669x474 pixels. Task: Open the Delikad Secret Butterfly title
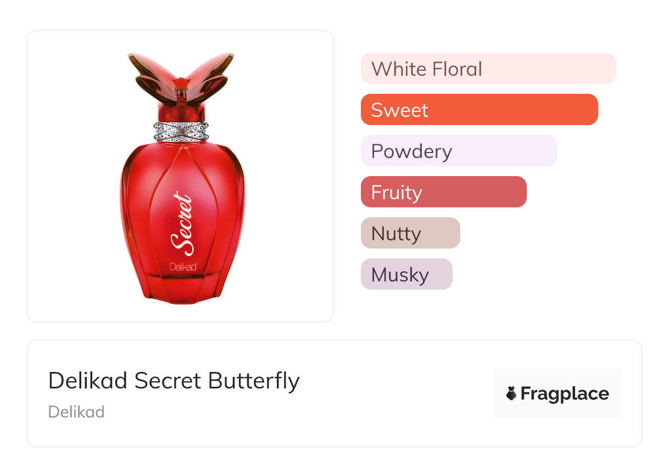pyautogui.click(x=174, y=381)
